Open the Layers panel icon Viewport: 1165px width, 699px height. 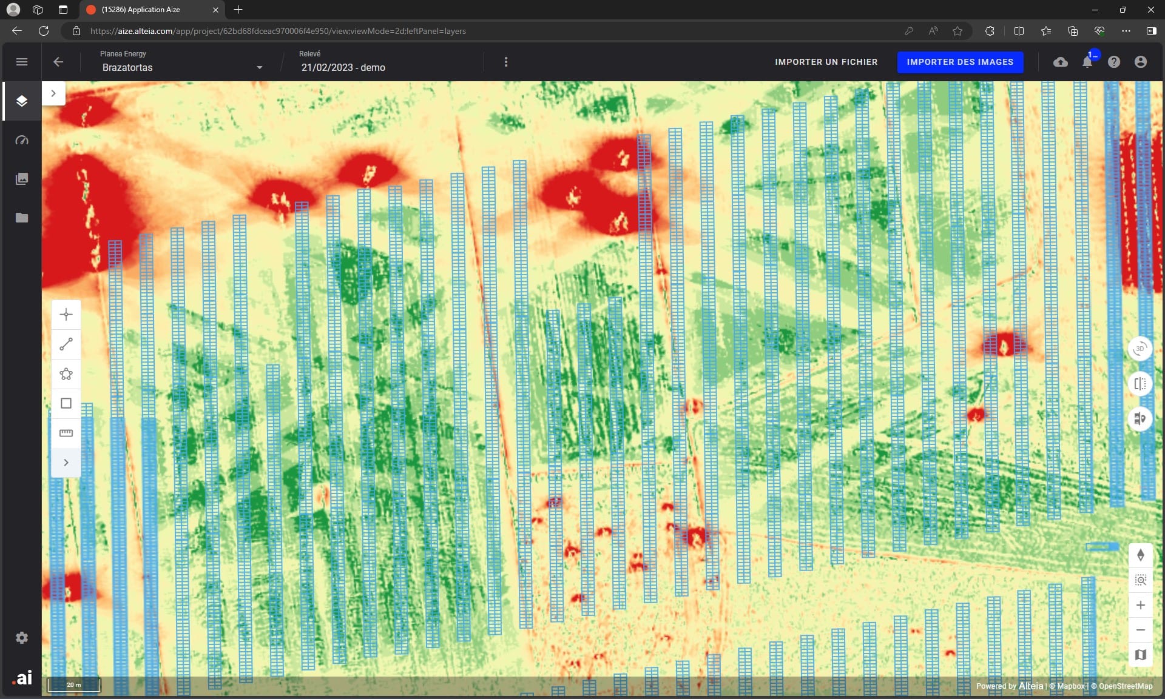(x=22, y=101)
